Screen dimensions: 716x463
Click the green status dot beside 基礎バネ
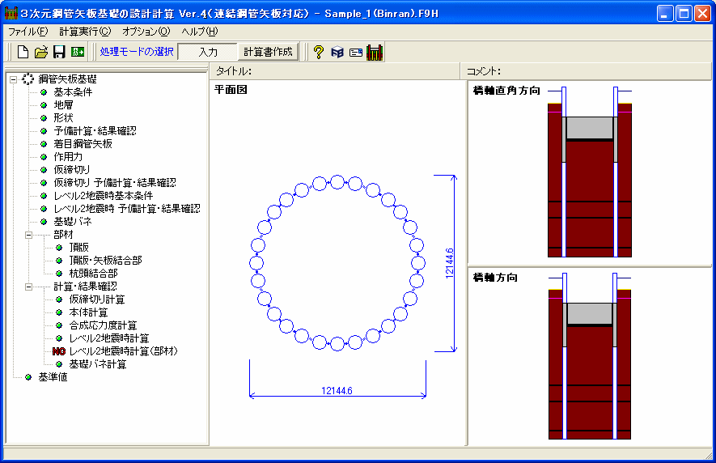pyautogui.click(x=44, y=222)
